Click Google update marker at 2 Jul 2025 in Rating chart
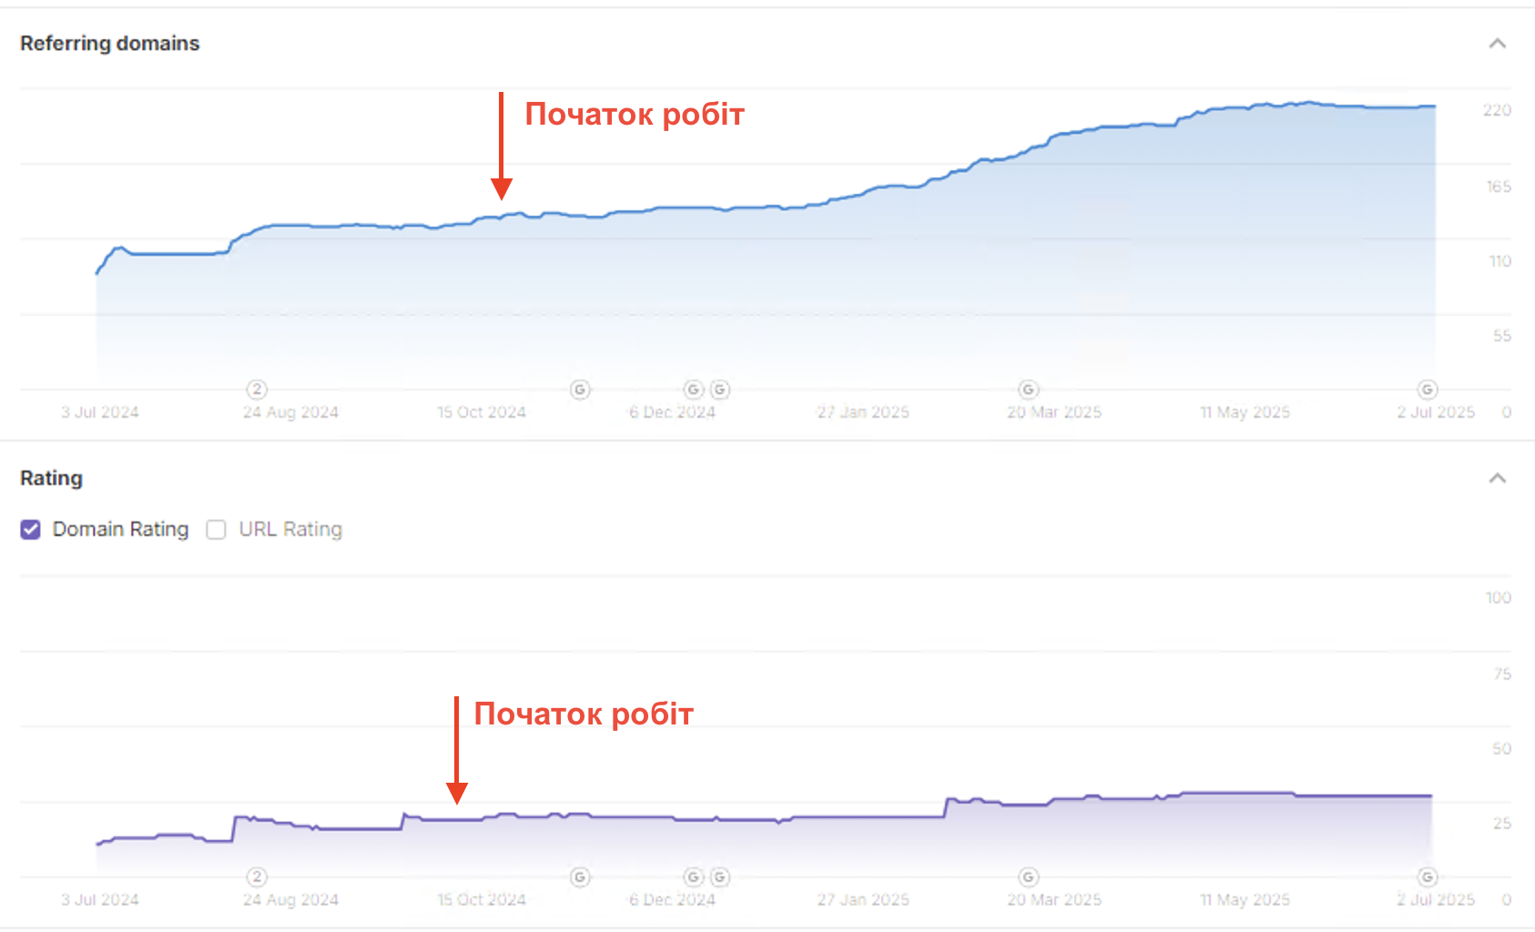Screen dimensions: 1535x932 [x=1428, y=877]
